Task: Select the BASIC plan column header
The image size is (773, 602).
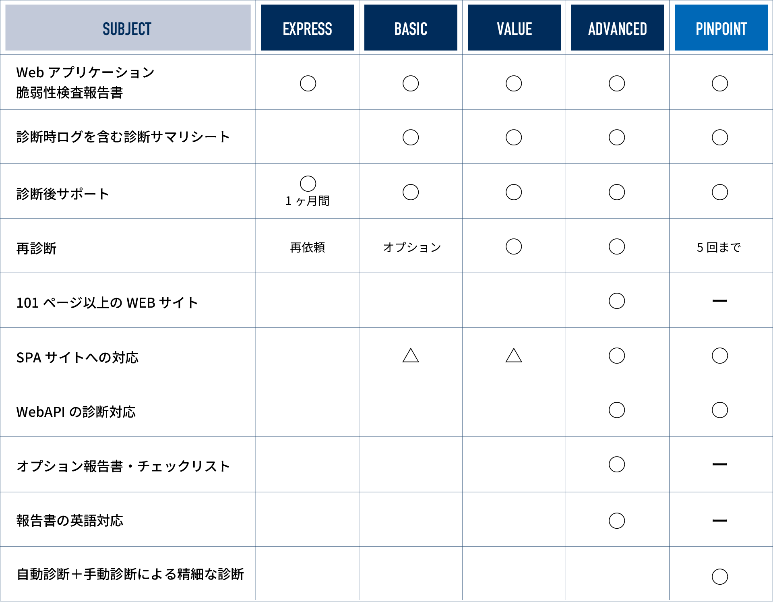Action: 411,28
